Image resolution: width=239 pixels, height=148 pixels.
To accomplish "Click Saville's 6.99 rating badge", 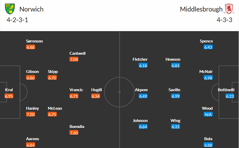I will pyautogui.click(x=175, y=96).
